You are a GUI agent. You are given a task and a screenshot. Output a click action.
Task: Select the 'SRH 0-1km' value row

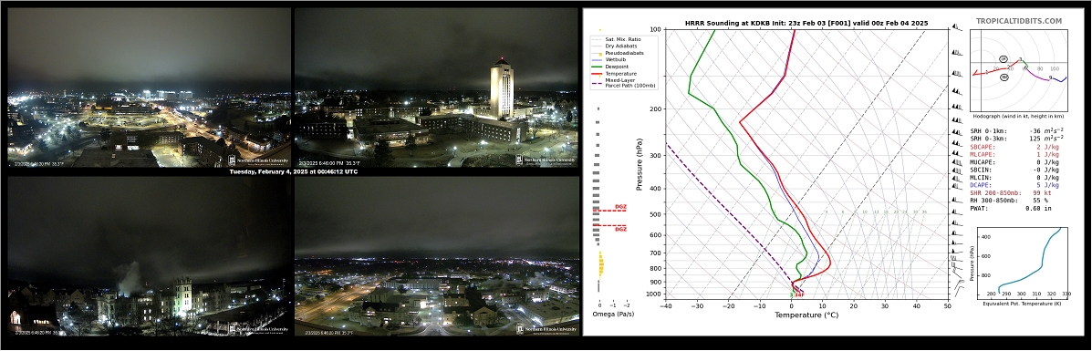(1017, 130)
